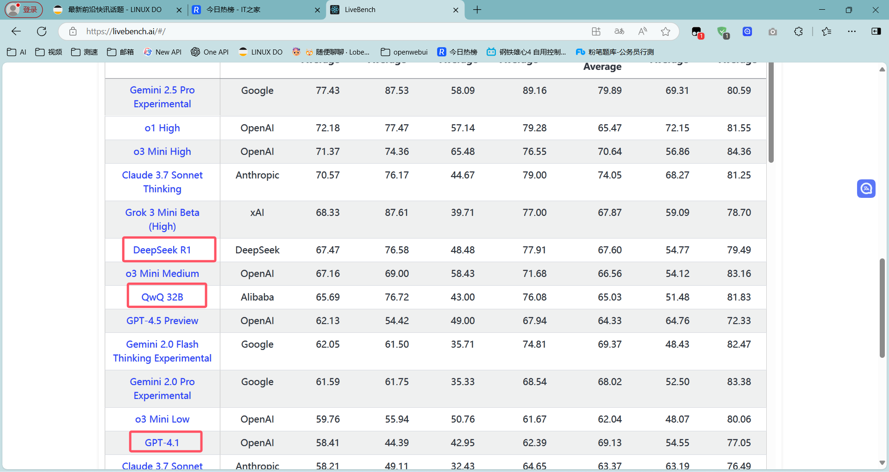889x472 pixels.
Task: Select the Alibaba organization cell
Action: coord(257,297)
